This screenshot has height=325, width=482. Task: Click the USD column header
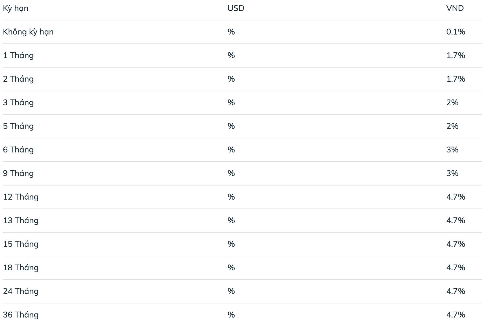coord(236,8)
